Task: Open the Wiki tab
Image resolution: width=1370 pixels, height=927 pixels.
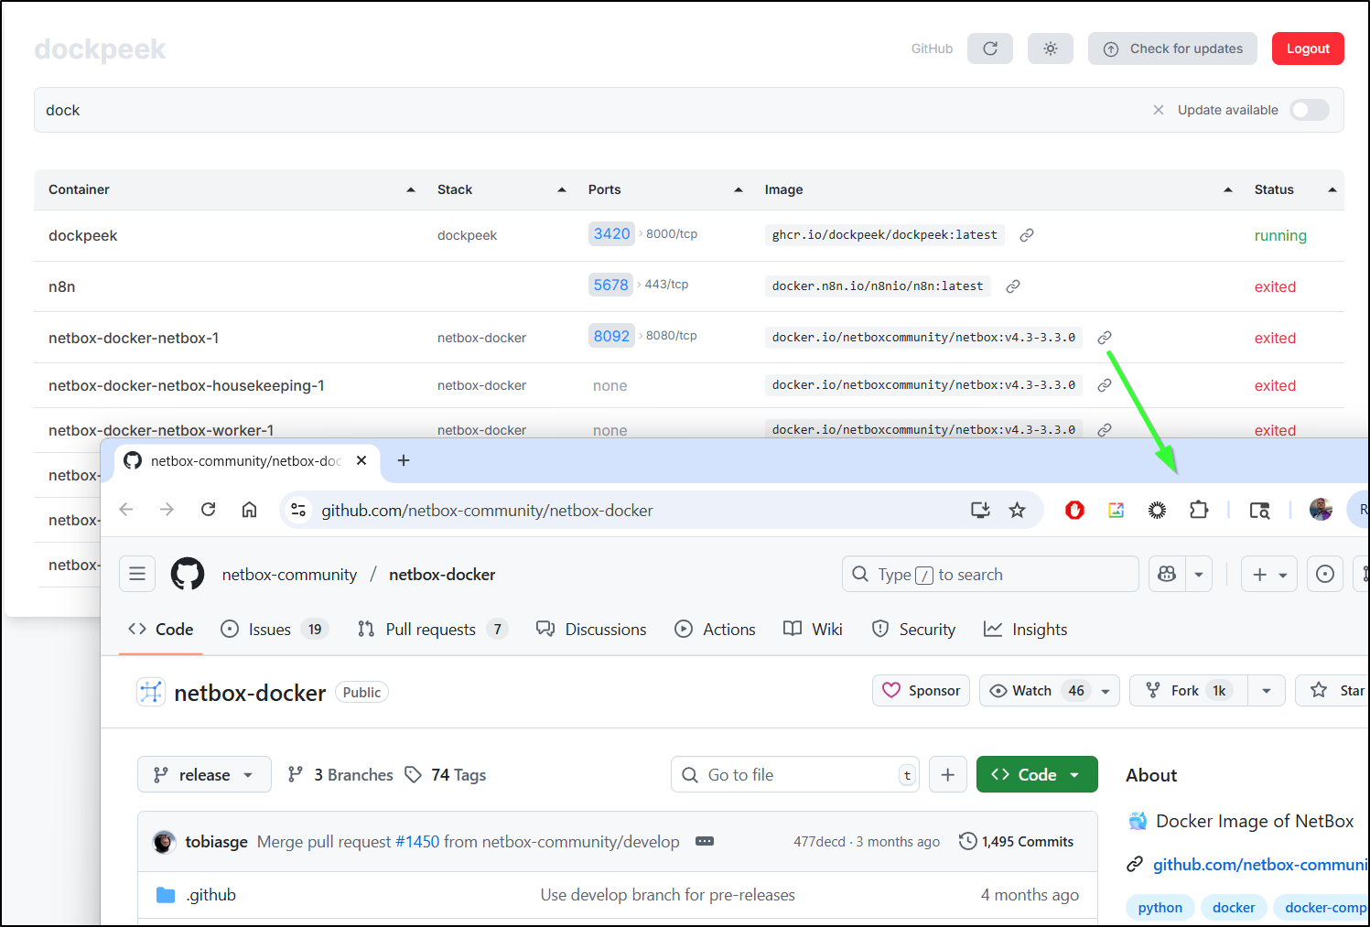Action: click(813, 629)
